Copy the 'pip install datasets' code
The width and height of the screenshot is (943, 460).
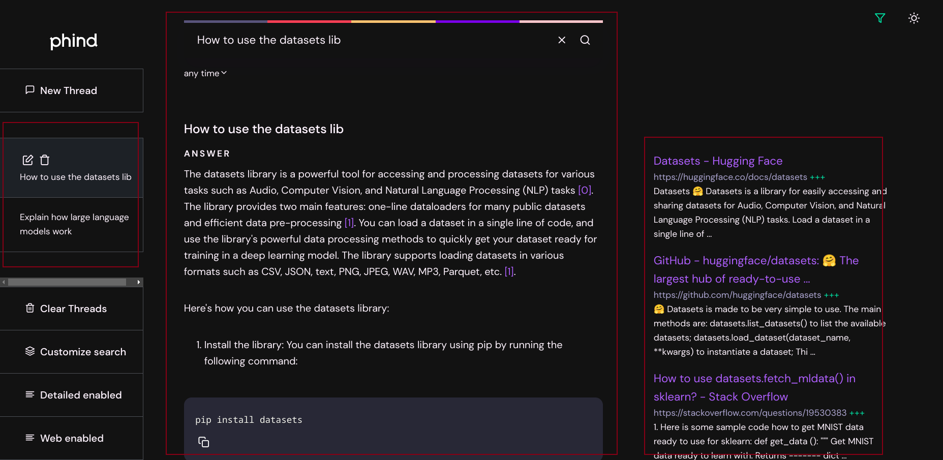(x=203, y=442)
